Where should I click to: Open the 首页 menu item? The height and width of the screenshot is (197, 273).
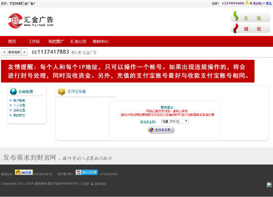tap(12, 42)
